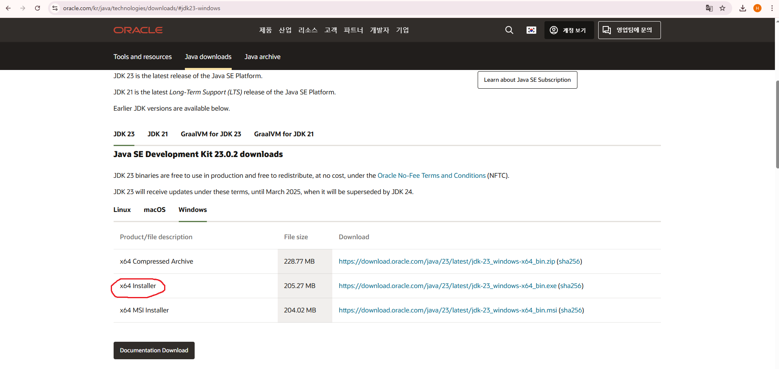Screen dimensions: 779x369
Task: Bookmark this page with star icon
Action: (722, 8)
